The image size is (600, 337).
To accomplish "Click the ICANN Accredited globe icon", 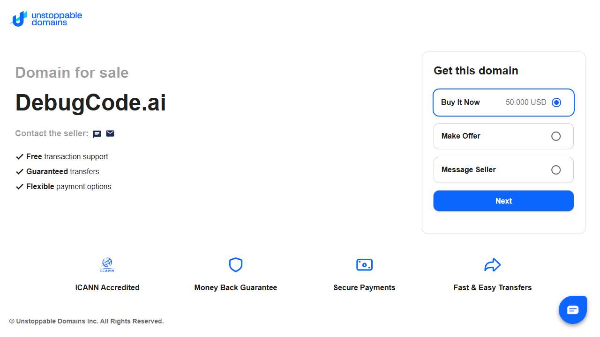I will [107, 265].
